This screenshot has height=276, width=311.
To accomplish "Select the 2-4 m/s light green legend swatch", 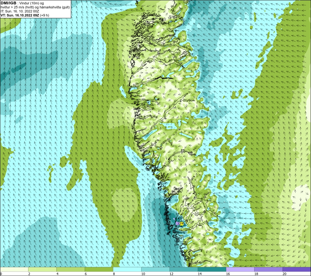I will [42, 269].
